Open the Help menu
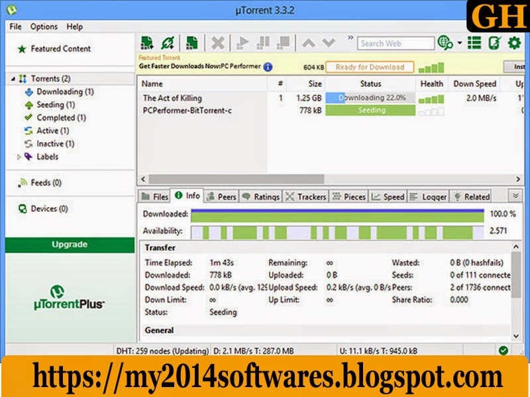The image size is (530, 397). click(74, 26)
